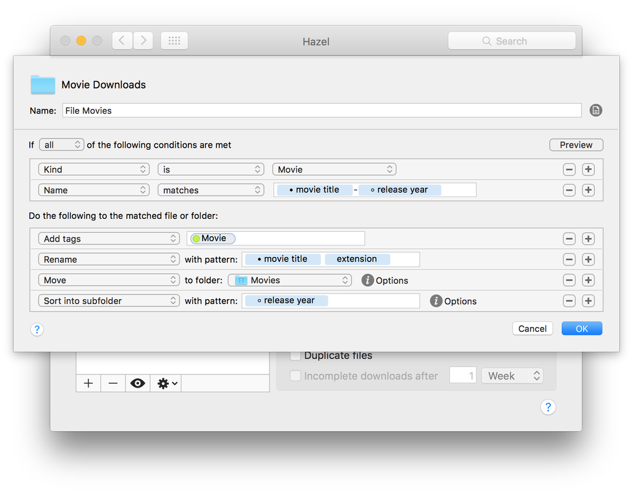Open the rule notes document icon
633x495 pixels.
pos(595,110)
